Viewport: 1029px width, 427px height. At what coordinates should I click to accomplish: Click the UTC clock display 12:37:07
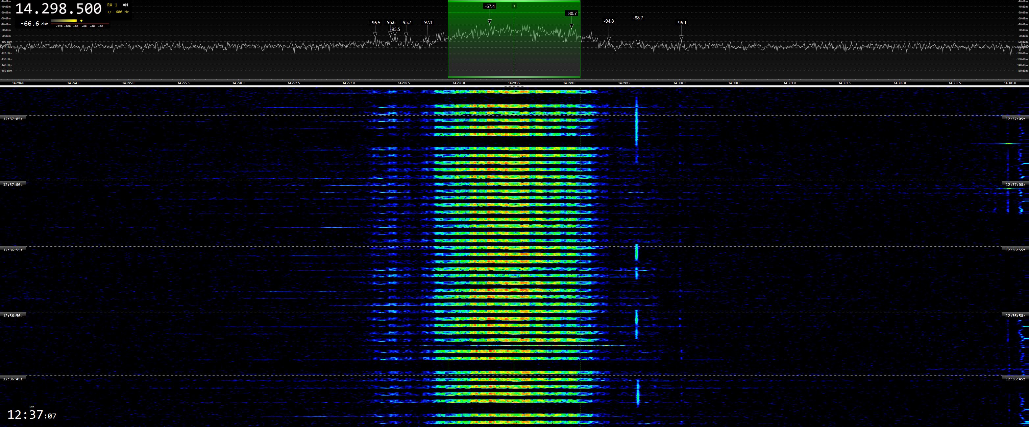tap(32, 415)
